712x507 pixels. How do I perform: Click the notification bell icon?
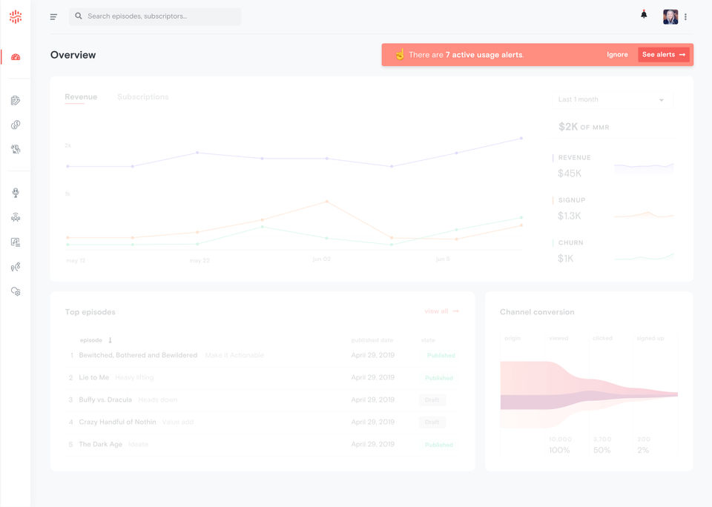pos(644,15)
